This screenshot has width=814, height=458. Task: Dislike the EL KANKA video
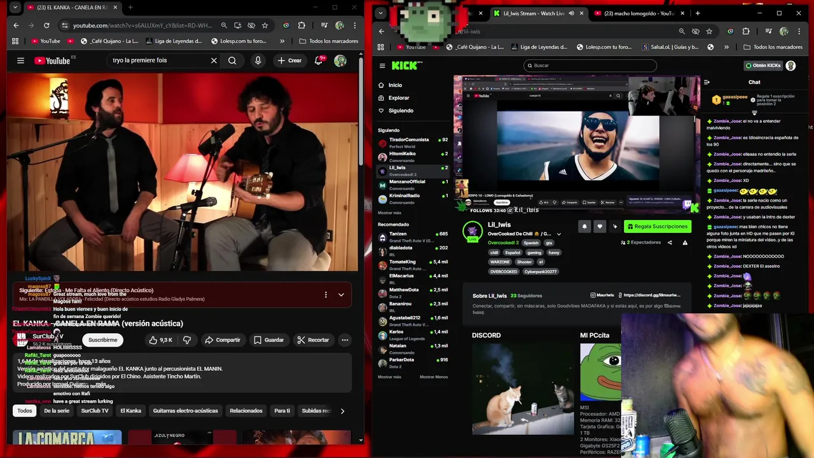(187, 340)
